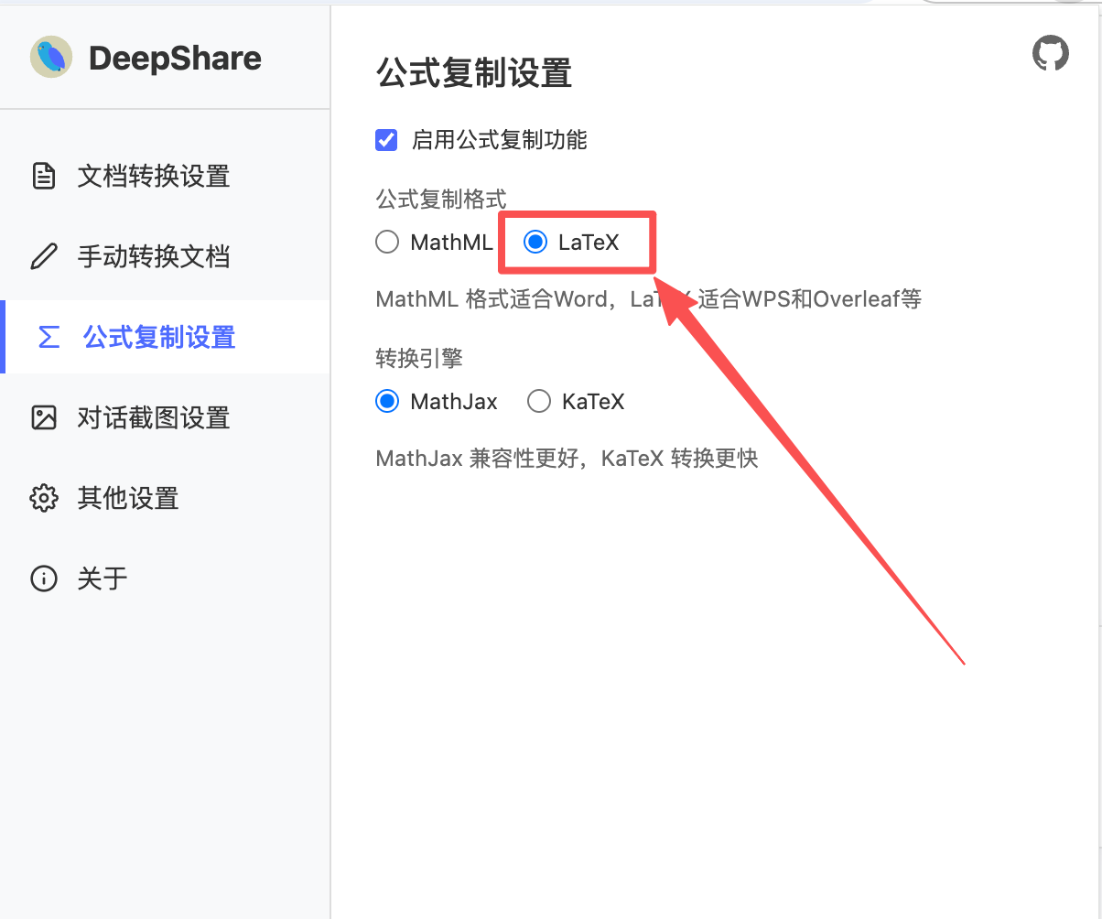Select the KaTeX conversion engine

point(539,401)
